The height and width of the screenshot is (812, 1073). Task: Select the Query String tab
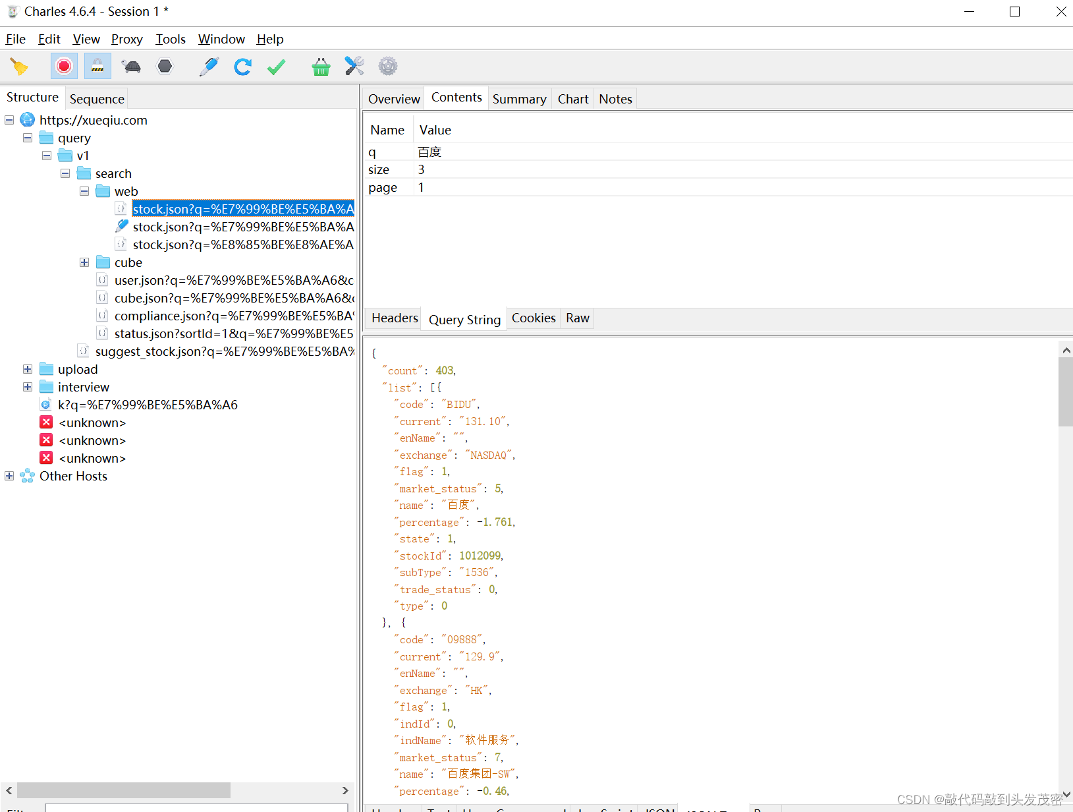pyautogui.click(x=465, y=320)
